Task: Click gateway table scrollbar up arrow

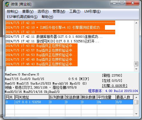Action: click(x=136, y=97)
